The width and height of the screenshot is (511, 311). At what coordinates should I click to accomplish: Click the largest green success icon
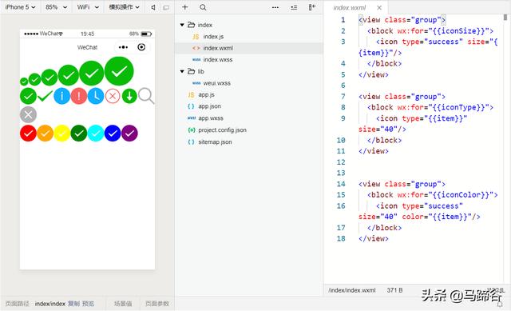[119, 71]
